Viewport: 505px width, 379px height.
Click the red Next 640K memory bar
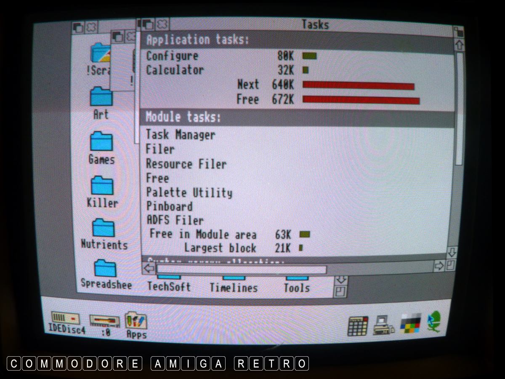358,85
